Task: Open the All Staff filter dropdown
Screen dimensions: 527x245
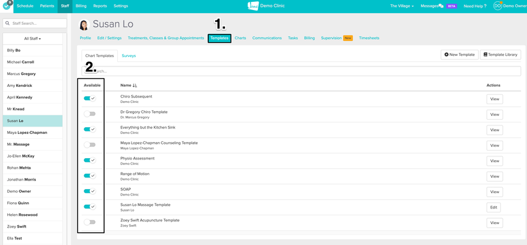Action: coord(33,38)
